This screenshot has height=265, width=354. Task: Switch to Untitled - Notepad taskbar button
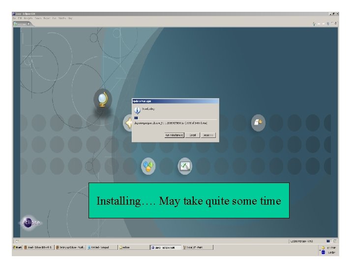(x=102, y=247)
